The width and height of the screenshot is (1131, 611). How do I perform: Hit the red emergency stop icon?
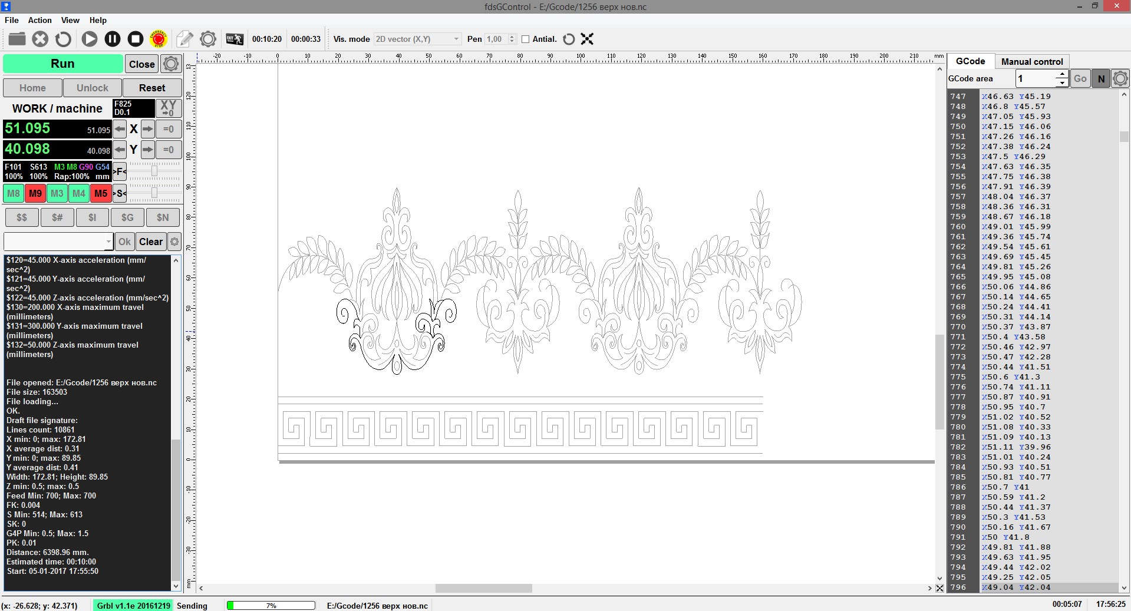pyautogui.click(x=159, y=39)
